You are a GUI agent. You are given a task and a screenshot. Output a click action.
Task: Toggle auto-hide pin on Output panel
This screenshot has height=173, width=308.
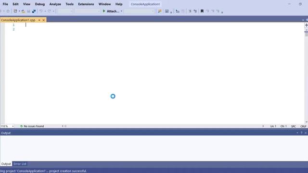302,133
